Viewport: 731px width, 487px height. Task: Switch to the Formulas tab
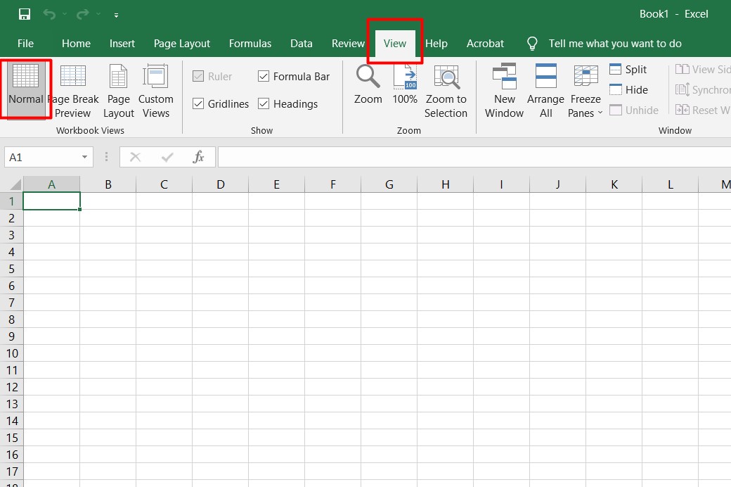click(250, 44)
